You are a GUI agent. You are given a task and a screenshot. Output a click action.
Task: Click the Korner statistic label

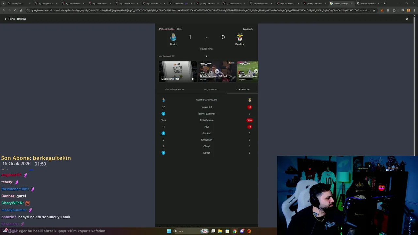[x=206, y=153]
